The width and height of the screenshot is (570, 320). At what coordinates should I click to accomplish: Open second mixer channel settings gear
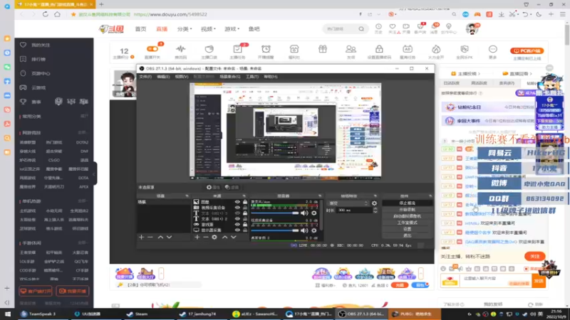coord(314,230)
